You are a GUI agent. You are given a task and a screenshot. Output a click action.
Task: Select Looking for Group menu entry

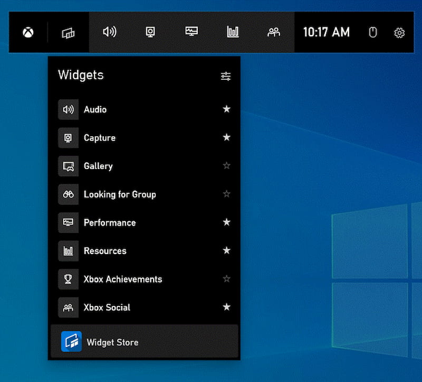pos(144,194)
